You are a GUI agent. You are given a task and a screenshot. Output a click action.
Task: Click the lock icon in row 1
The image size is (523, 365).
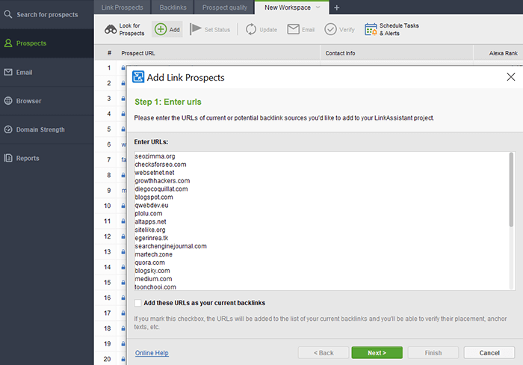[x=123, y=68]
